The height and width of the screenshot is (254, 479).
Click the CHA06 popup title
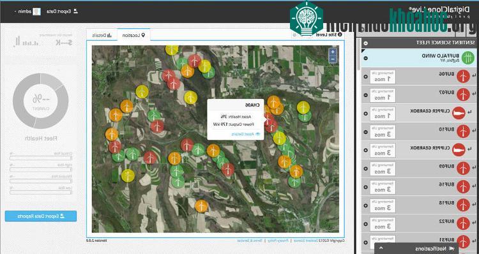tap(252, 105)
